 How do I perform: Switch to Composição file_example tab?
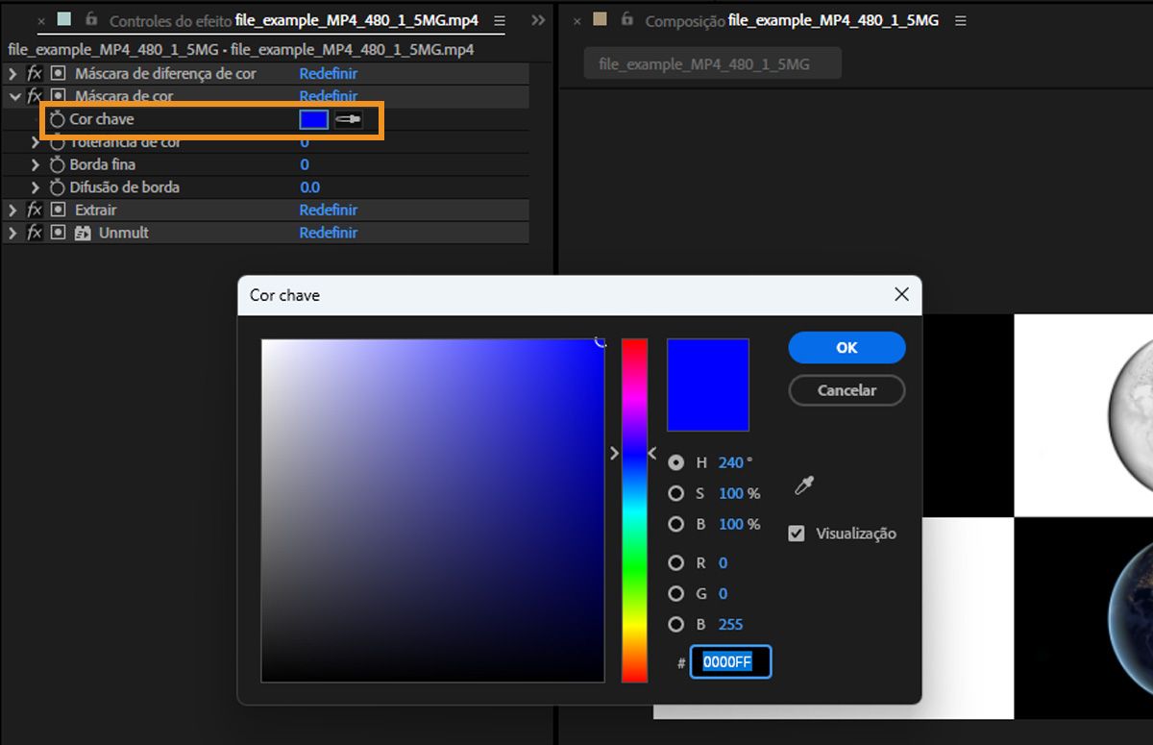[792, 20]
